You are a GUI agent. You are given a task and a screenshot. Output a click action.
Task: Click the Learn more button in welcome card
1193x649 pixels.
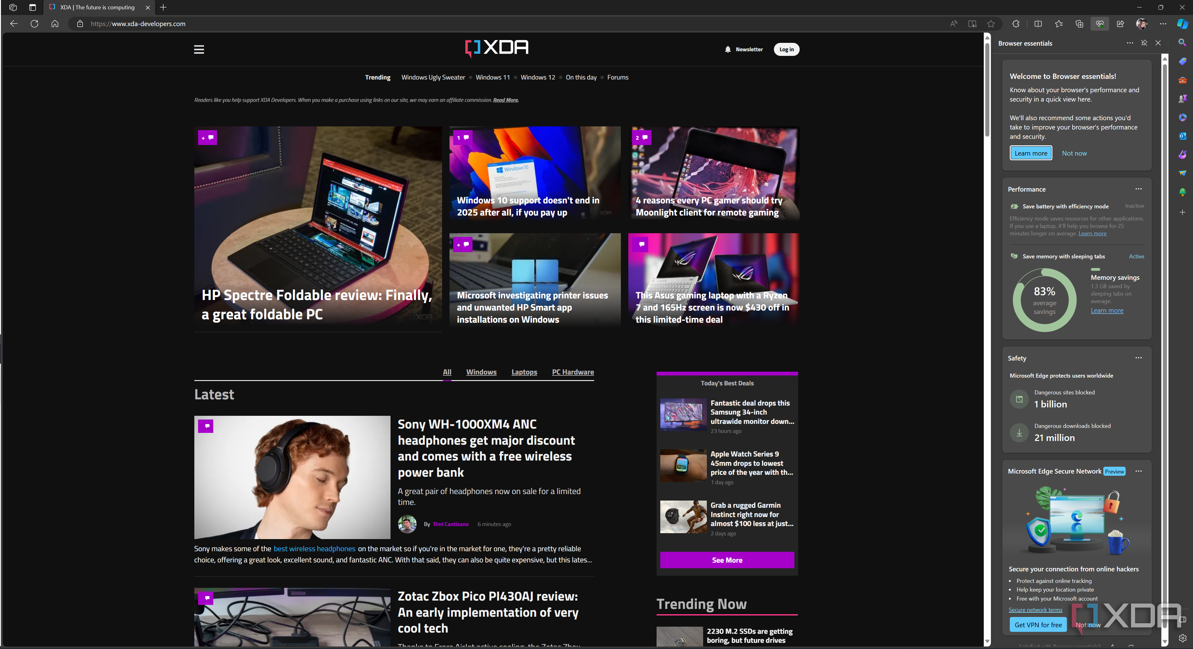(1030, 153)
